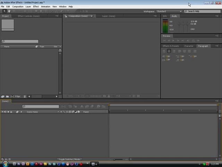The image size is (222, 167).
Task: Open the Workspace Standard dropdown
Action: coord(169,11)
